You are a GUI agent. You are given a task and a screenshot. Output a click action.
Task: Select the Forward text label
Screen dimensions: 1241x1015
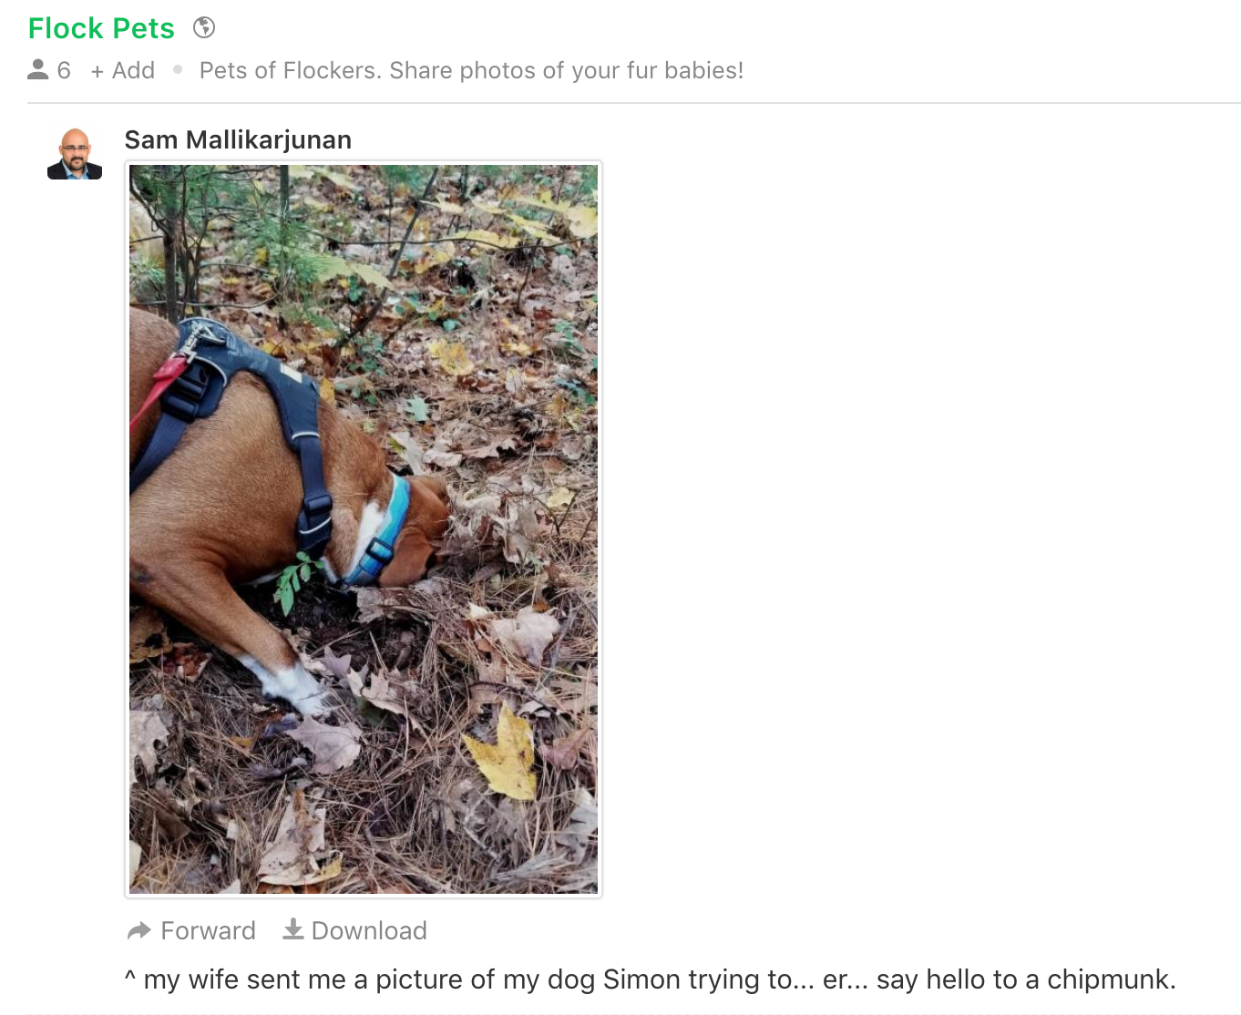[208, 930]
